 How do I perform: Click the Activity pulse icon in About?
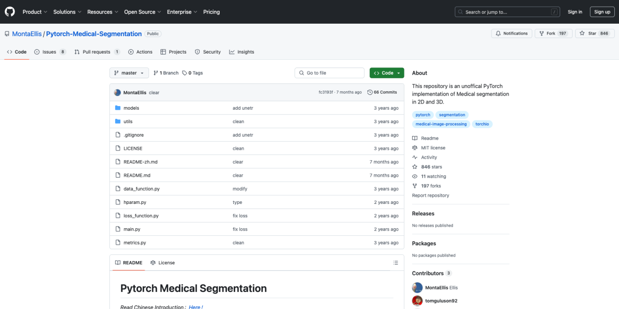414,157
